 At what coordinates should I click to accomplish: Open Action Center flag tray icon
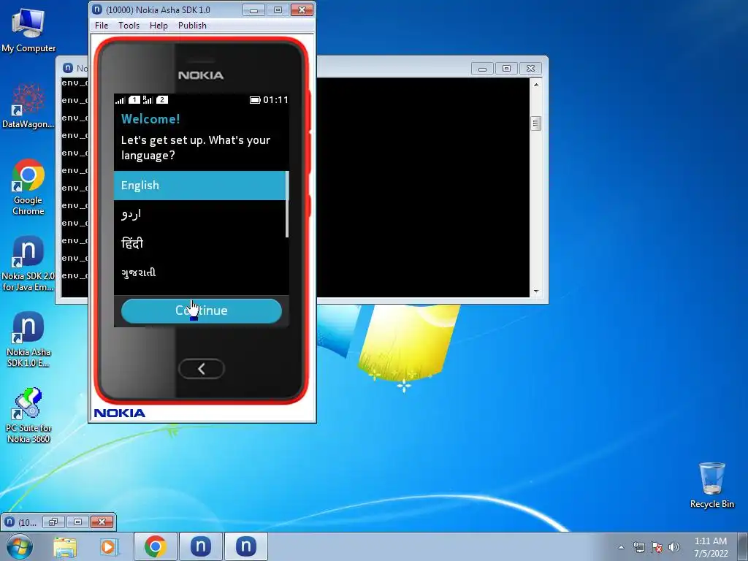657,547
